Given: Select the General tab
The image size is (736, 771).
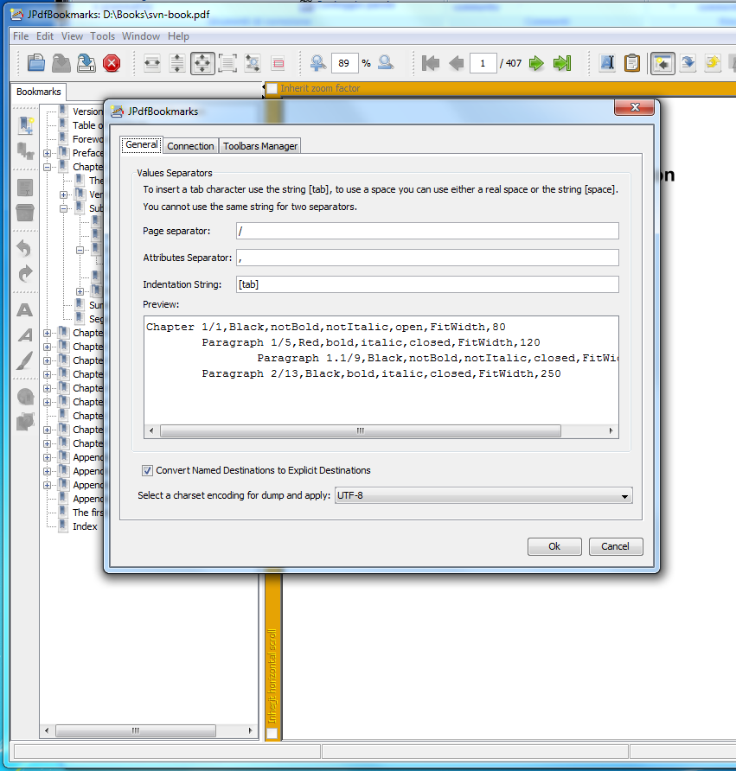Looking at the screenshot, I should pyautogui.click(x=142, y=144).
